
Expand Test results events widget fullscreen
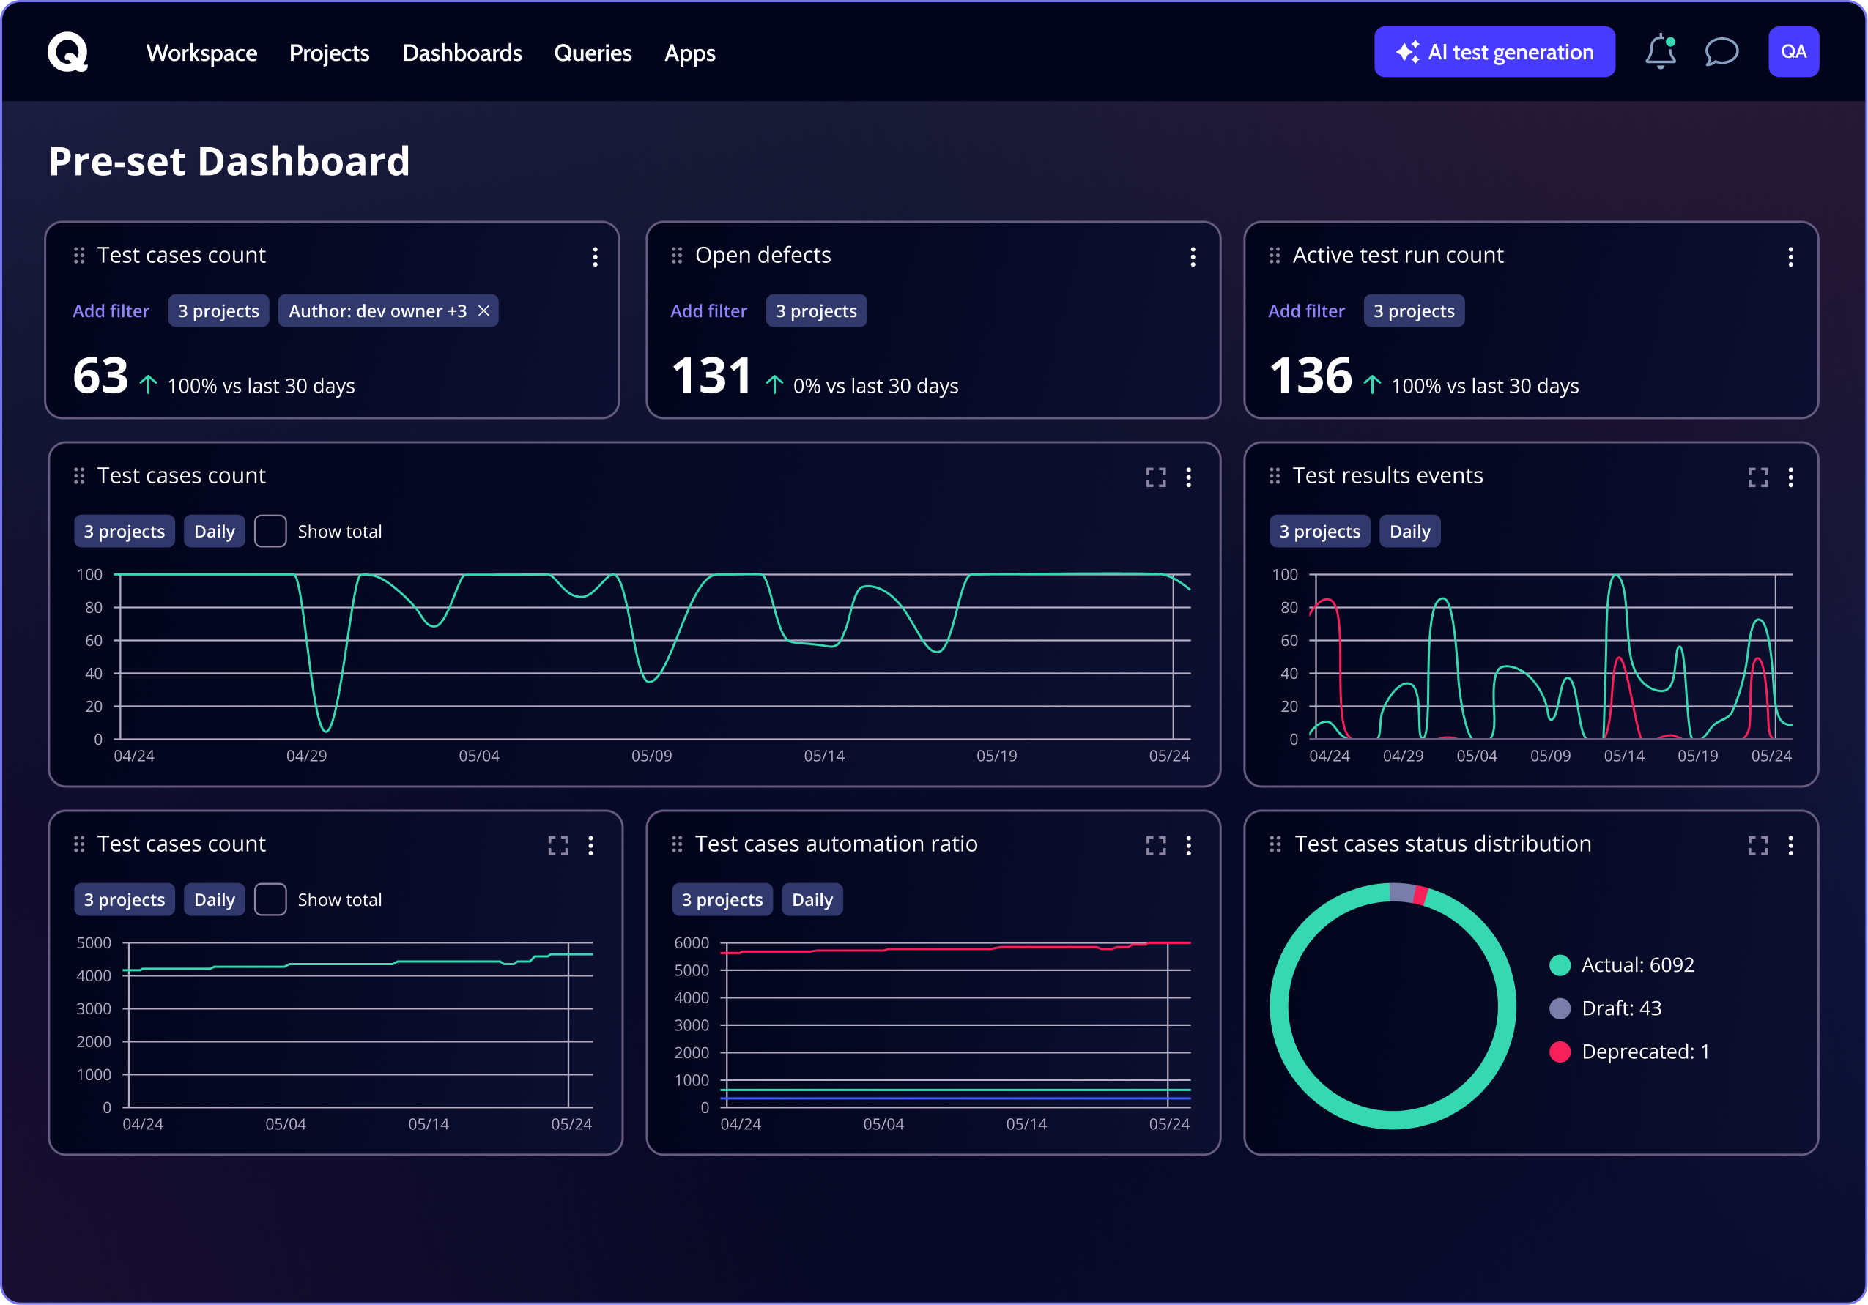tap(1758, 477)
